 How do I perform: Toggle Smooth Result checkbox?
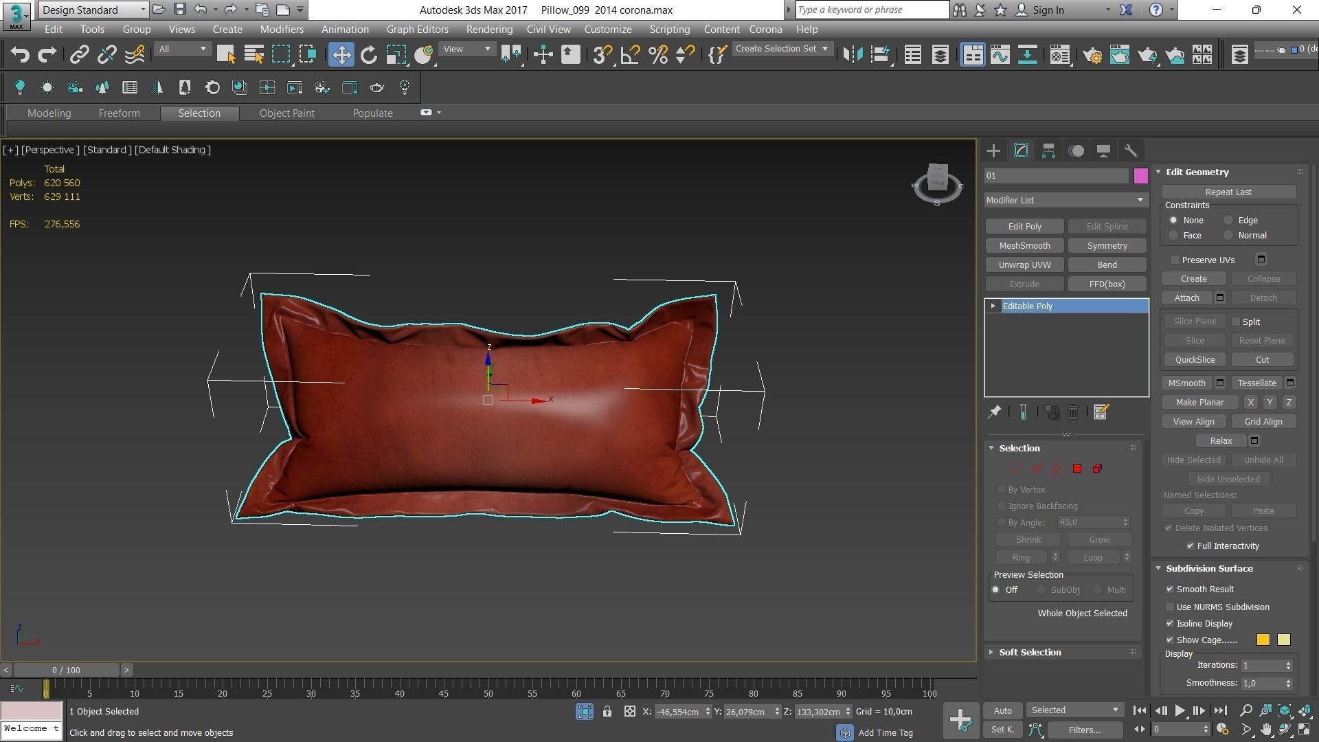coord(1170,589)
